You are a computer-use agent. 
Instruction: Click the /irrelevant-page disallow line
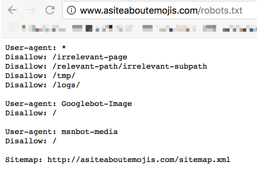tap(66, 57)
